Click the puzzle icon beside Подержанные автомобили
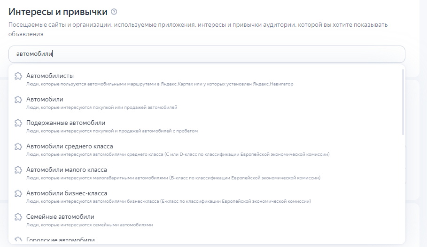 [x=18, y=123]
